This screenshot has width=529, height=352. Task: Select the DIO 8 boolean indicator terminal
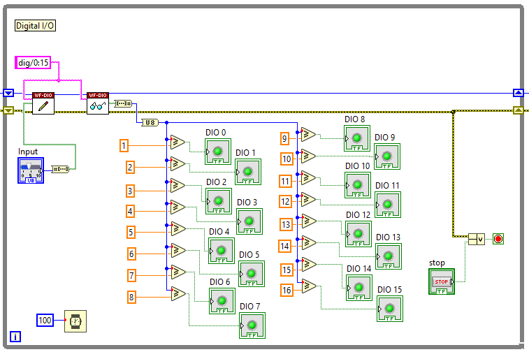357,138
